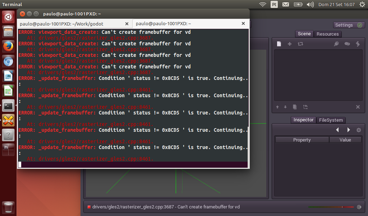Open Inspector gear options icon
The image size is (368, 216).
[359, 130]
